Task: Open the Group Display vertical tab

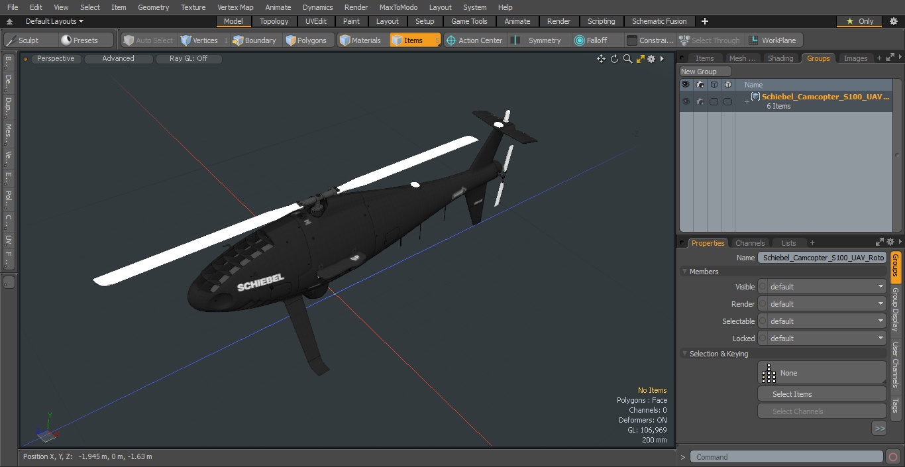Action: click(895, 309)
